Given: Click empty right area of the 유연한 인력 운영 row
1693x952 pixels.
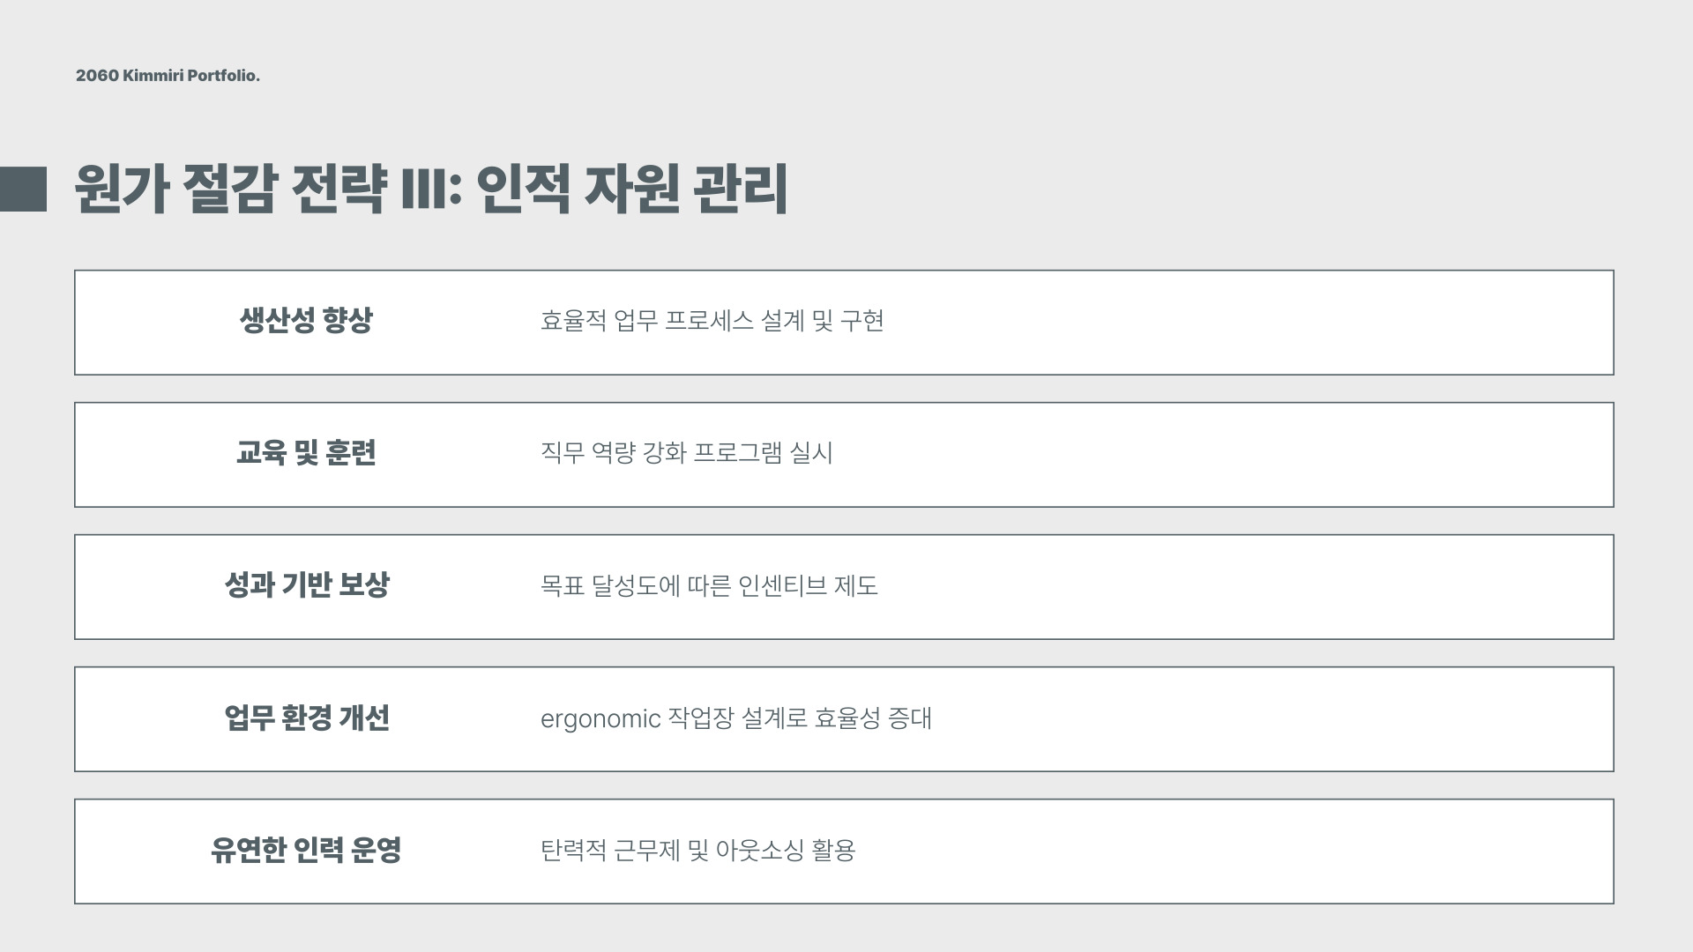Looking at the screenshot, I should [x=1279, y=852].
